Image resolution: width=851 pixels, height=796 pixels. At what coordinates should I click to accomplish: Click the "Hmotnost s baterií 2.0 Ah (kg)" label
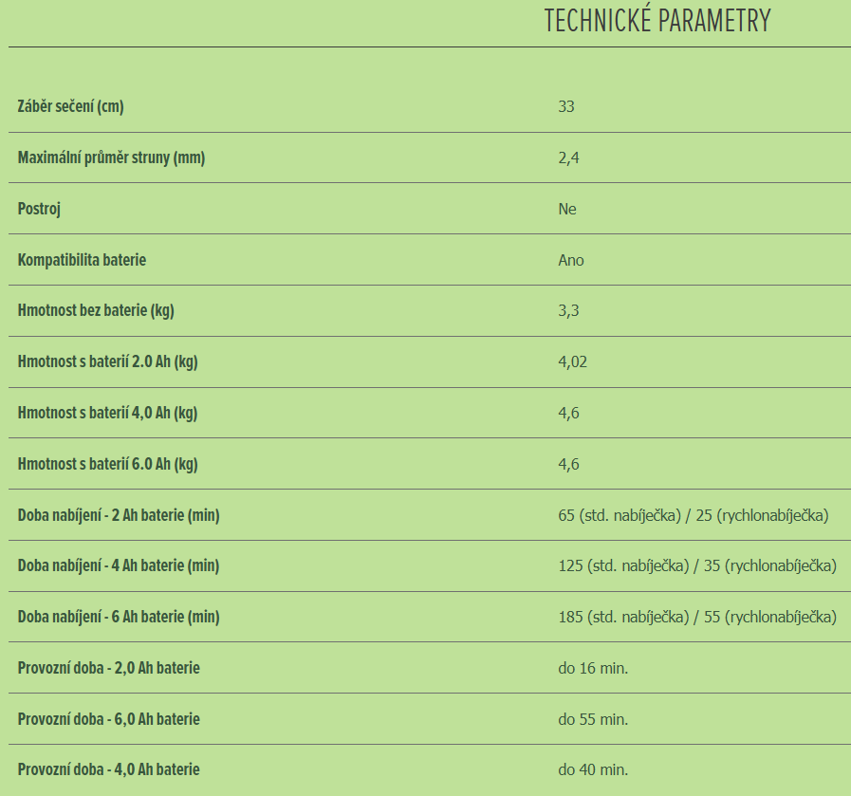pos(107,361)
